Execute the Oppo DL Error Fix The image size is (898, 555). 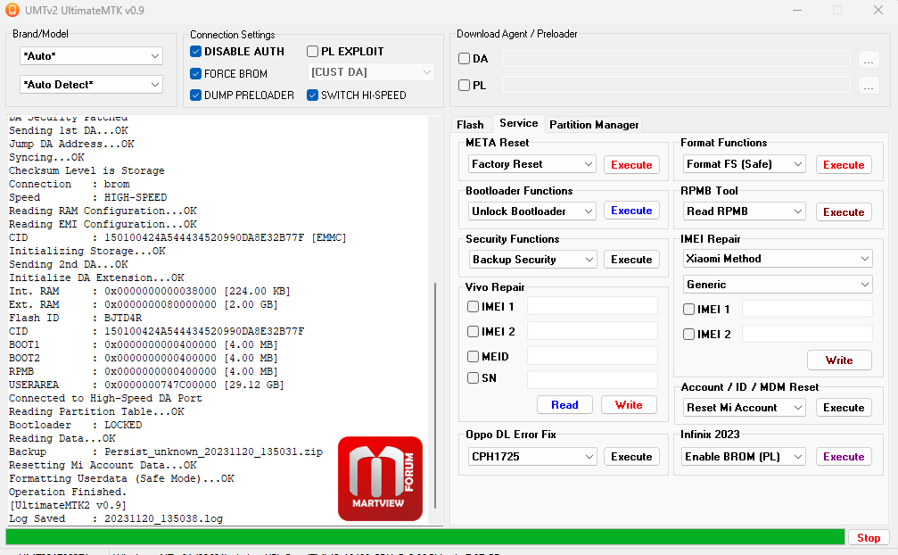pyautogui.click(x=631, y=457)
